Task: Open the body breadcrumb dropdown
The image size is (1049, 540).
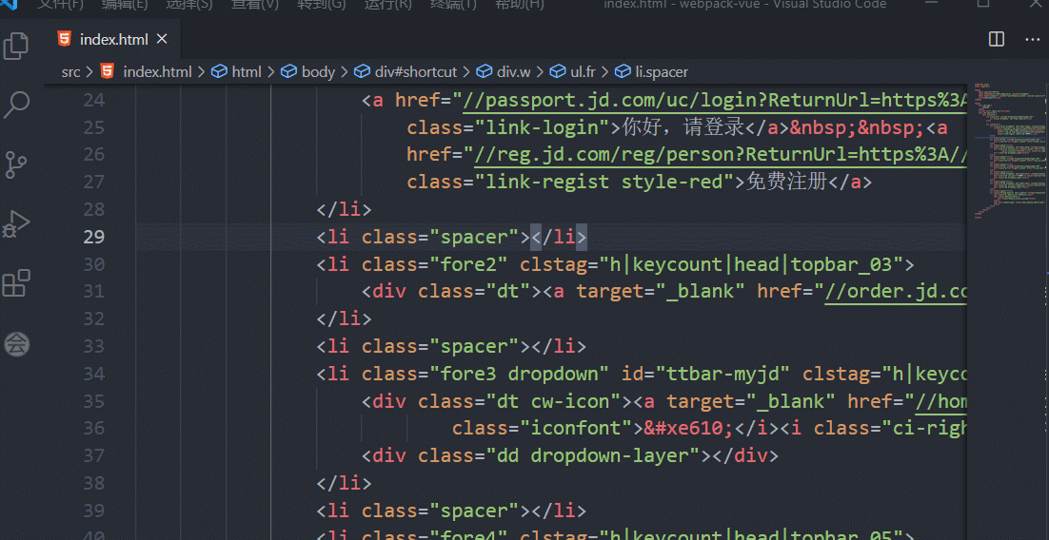Action: click(x=318, y=71)
